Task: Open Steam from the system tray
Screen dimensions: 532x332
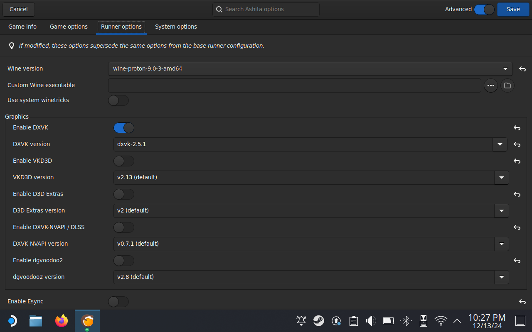Action: (319, 320)
